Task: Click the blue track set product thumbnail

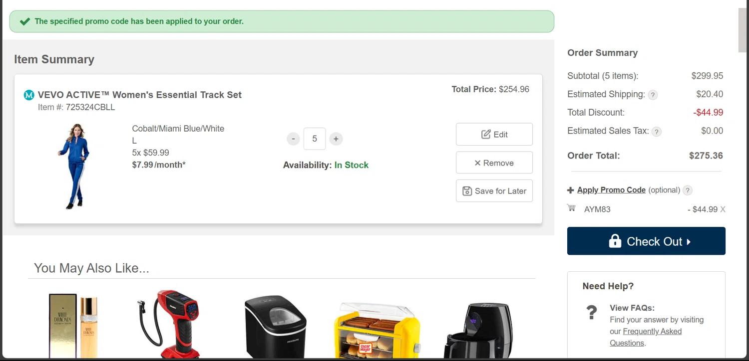Action: (x=74, y=166)
